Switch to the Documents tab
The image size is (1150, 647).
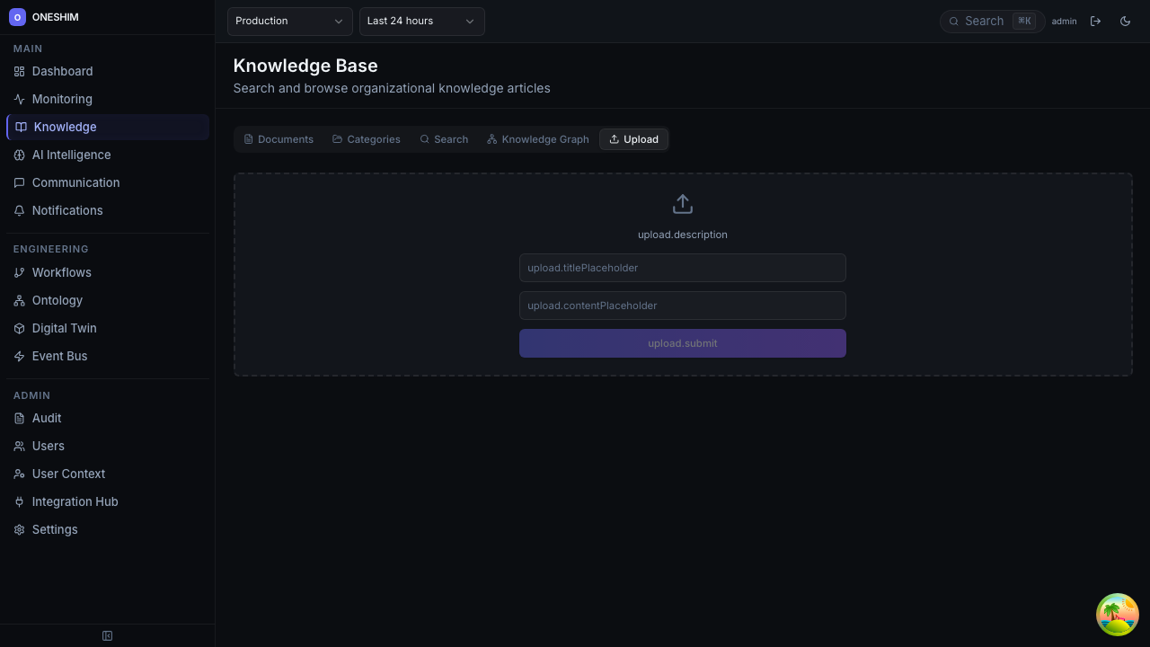279,139
